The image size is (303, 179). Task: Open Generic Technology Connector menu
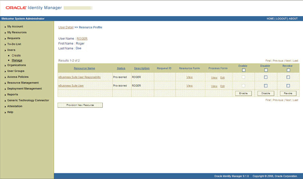click(x=28, y=100)
